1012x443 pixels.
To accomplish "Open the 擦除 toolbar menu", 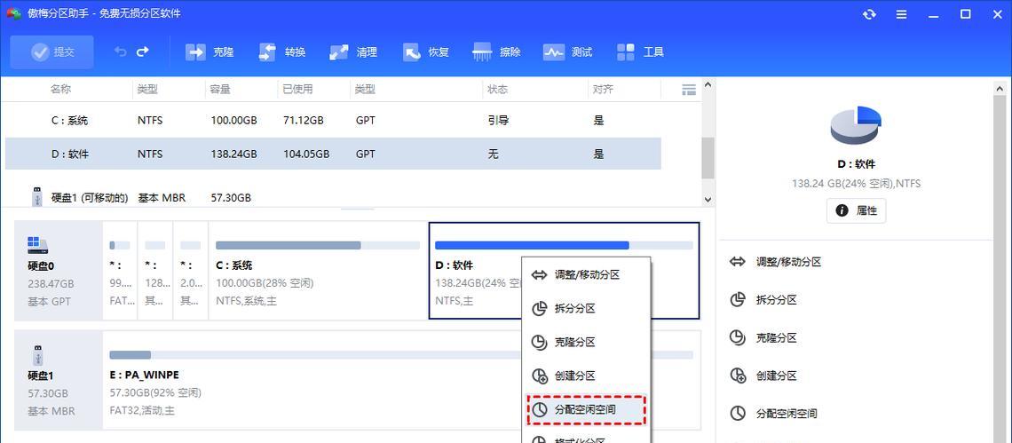I will tap(497, 52).
